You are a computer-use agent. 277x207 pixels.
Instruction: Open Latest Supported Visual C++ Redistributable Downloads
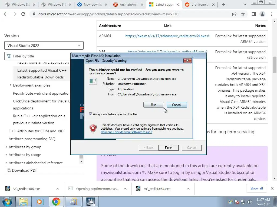tap(42, 74)
